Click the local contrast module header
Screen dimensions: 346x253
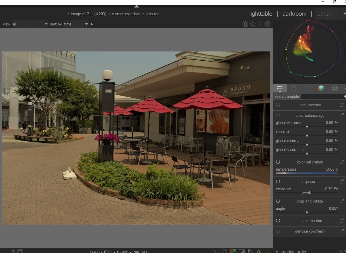[x=310, y=105]
